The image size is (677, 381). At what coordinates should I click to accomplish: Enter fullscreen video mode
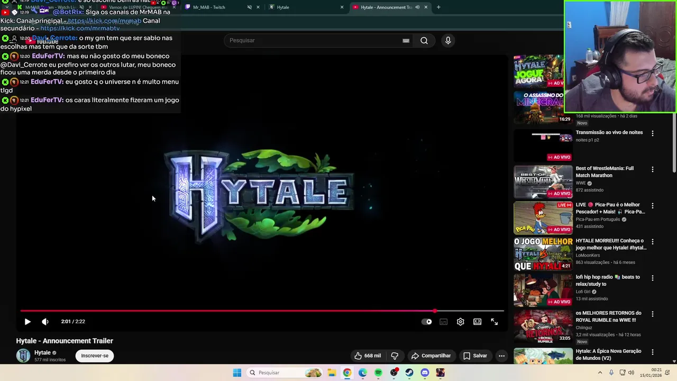point(494,322)
